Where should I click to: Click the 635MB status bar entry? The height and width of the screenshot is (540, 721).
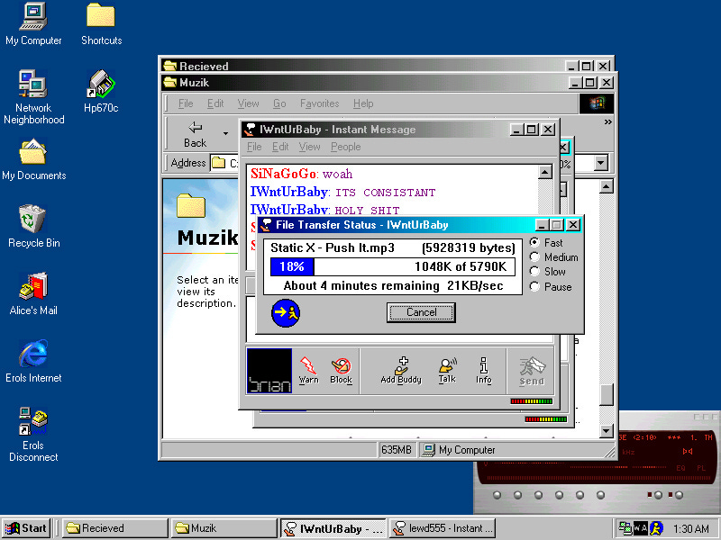(396, 449)
